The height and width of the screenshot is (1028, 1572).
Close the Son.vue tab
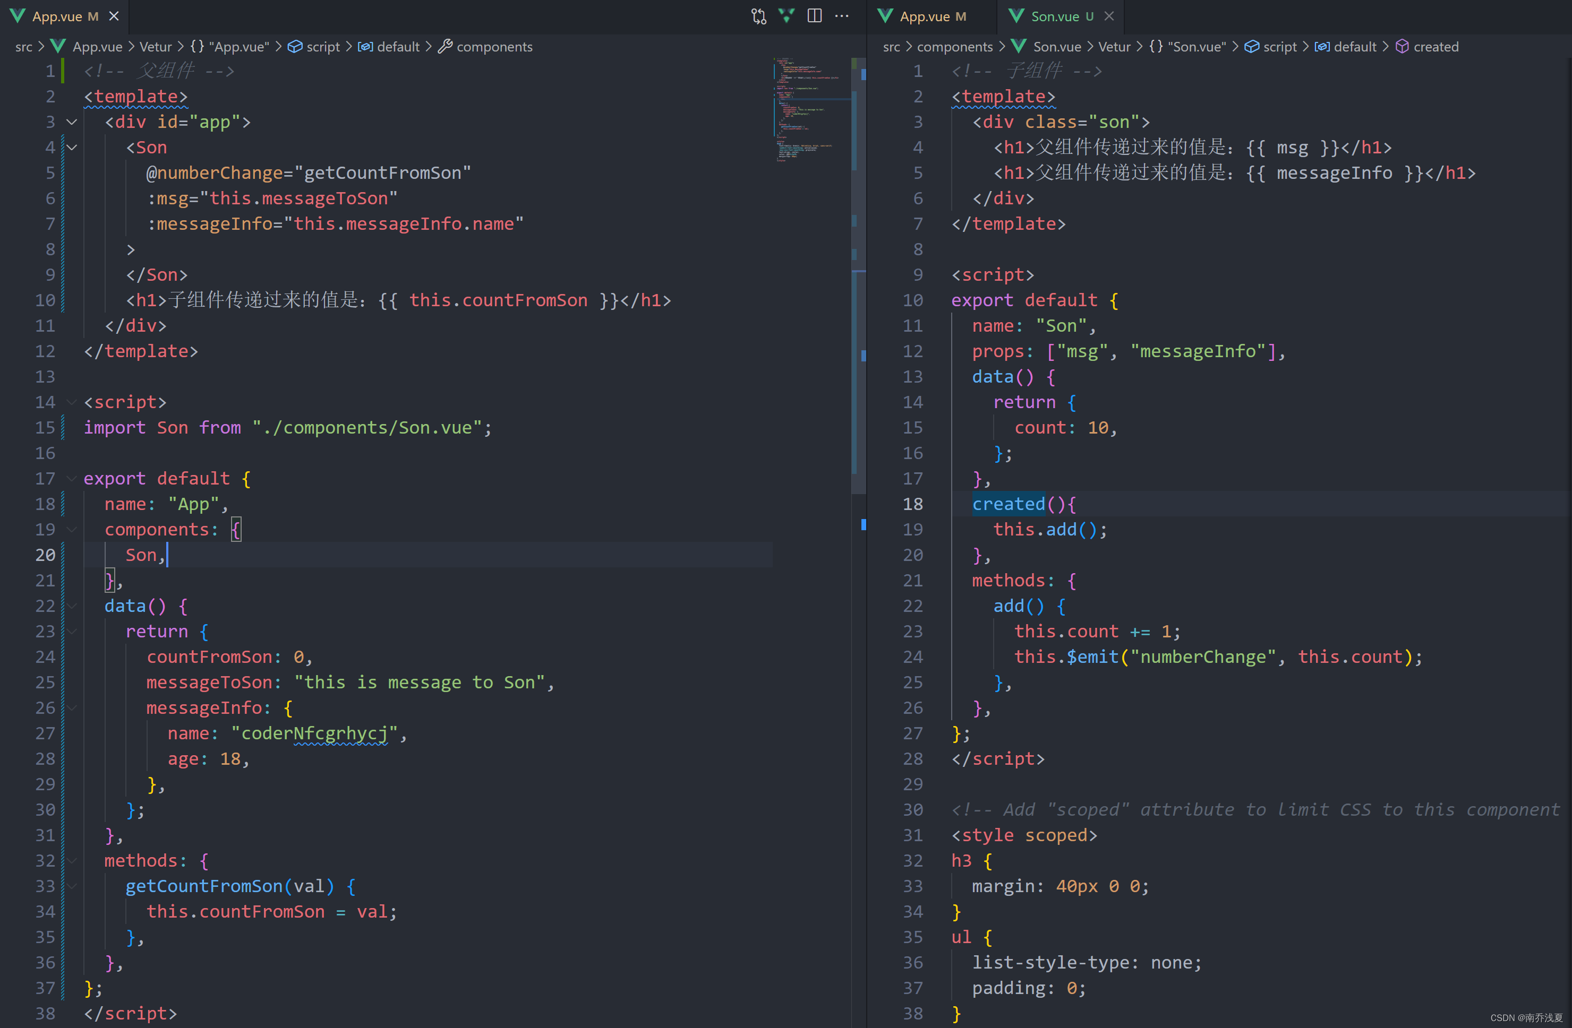pyautogui.click(x=1109, y=16)
